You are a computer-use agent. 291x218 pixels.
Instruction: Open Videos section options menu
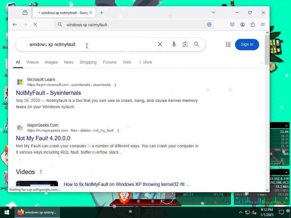41,172
